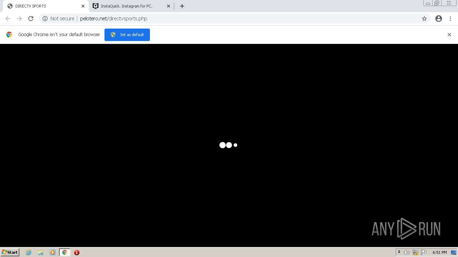The height and width of the screenshot is (257, 458).
Task: Launch Internet Explorer from taskbar
Action: (x=28, y=252)
